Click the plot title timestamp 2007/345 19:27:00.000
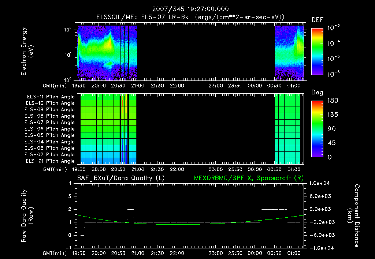The image size is (375, 259). pyautogui.click(x=190, y=9)
